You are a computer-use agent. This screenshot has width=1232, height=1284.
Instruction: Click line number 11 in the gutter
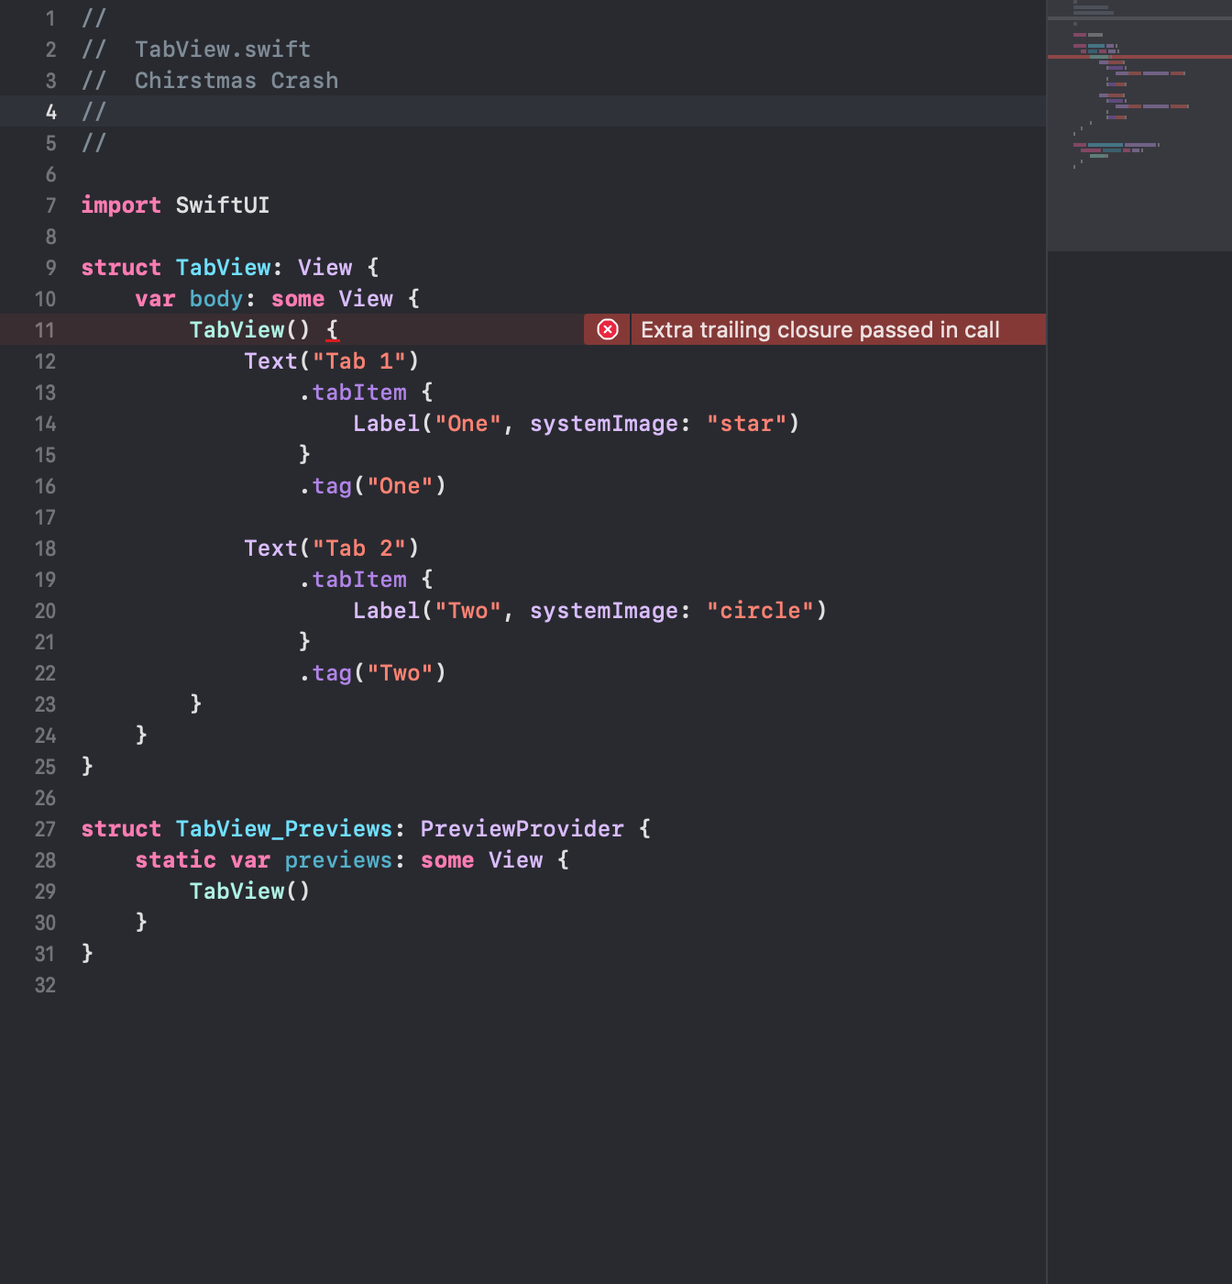[x=45, y=330]
